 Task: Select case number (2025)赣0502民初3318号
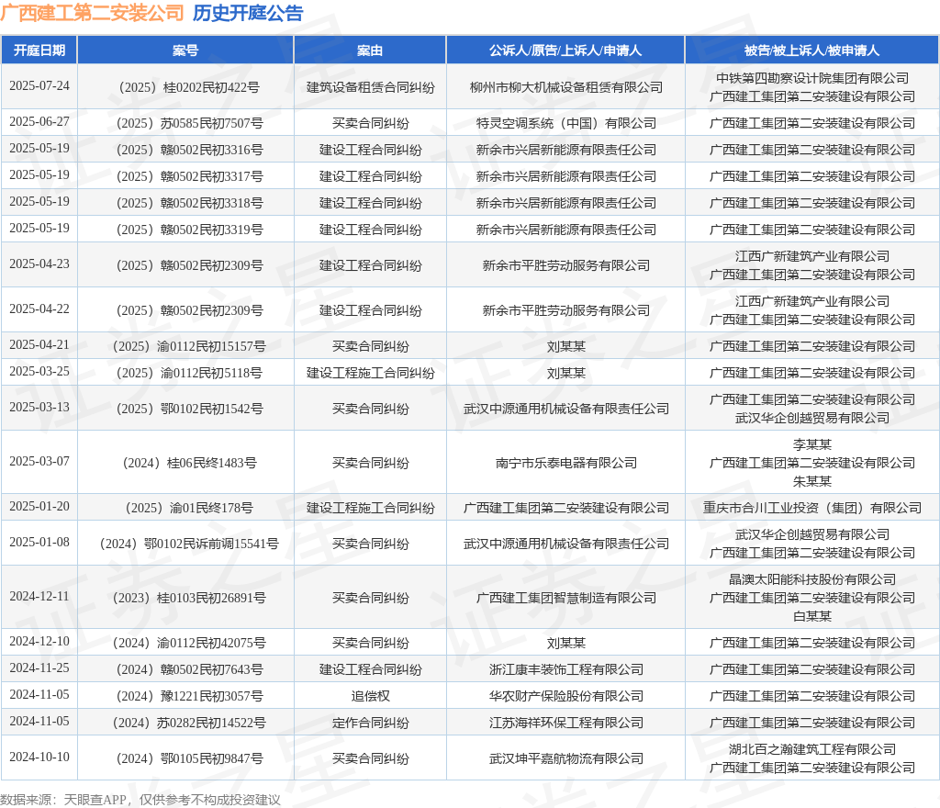(x=189, y=203)
